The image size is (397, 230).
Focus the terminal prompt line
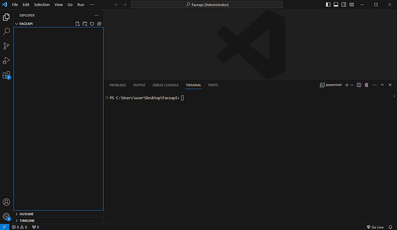[147, 98]
